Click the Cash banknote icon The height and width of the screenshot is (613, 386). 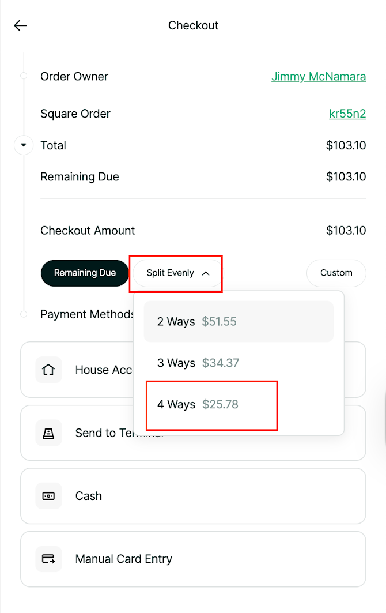click(x=48, y=496)
